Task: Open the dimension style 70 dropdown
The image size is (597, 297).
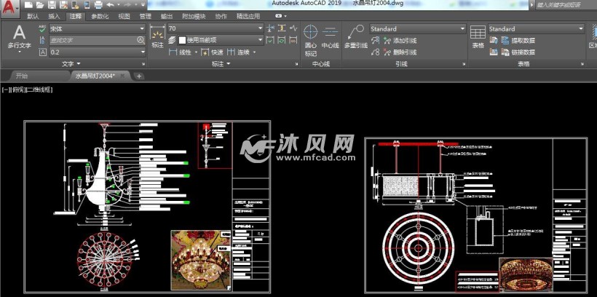Action: click(x=216, y=28)
